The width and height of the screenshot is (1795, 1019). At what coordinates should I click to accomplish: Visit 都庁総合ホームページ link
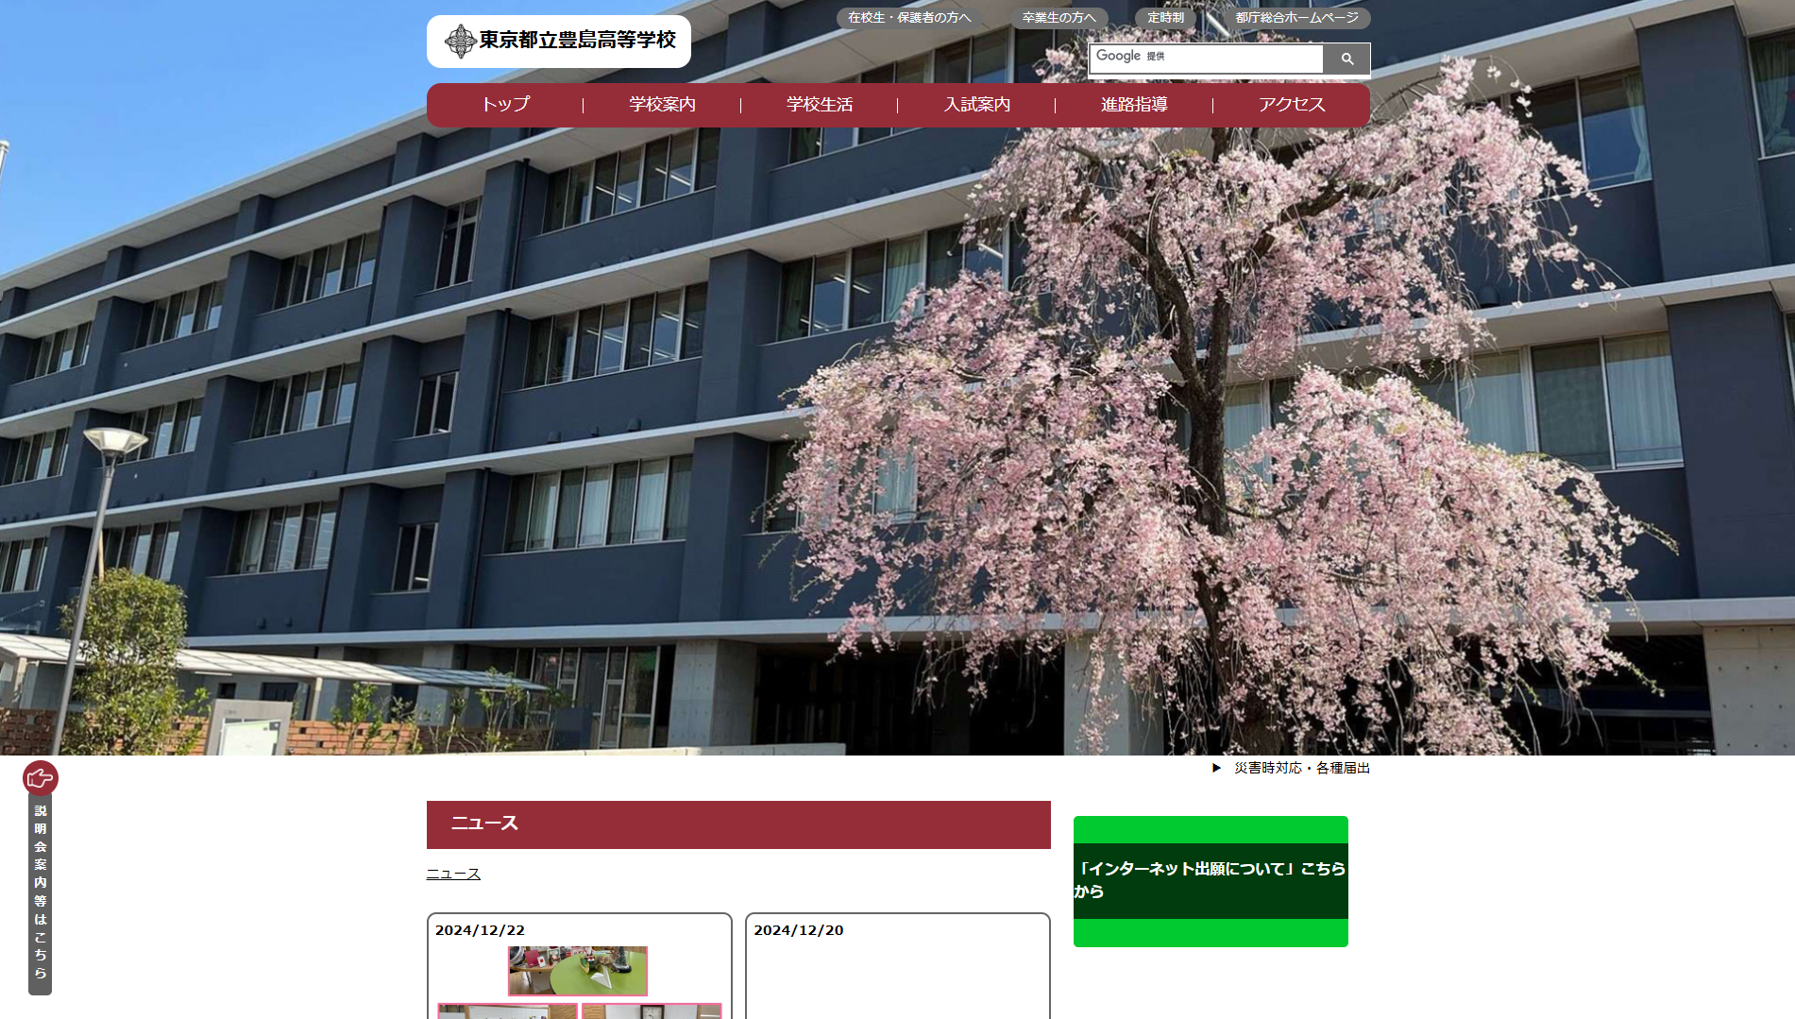coord(1297,18)
